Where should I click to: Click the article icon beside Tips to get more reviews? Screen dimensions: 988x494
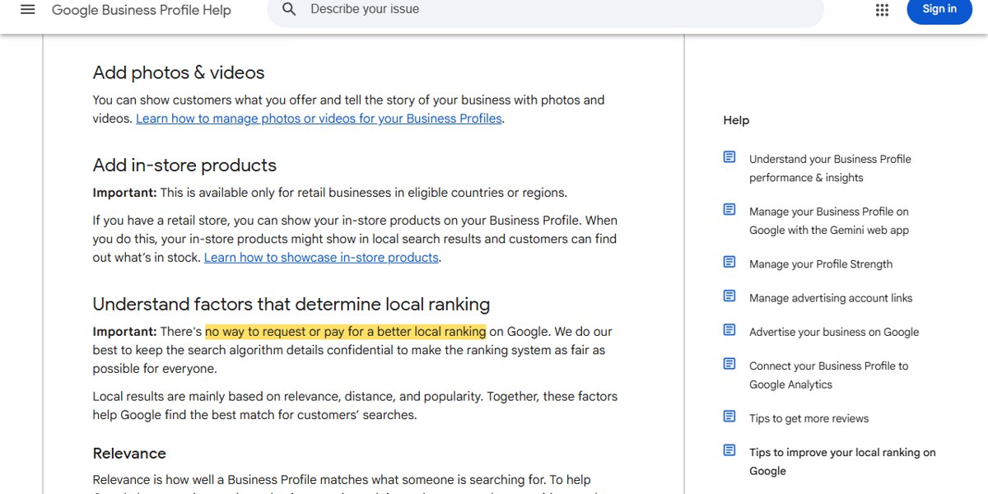[x=729, y=417]
